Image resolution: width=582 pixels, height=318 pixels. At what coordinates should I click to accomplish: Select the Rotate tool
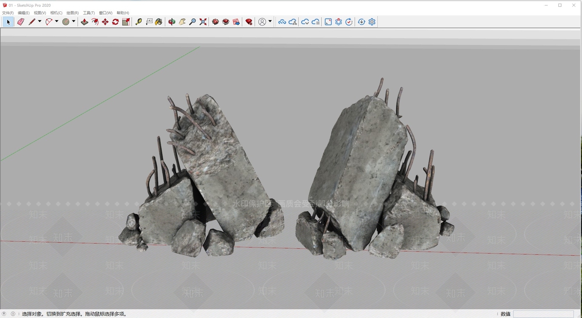tap(115, 22)
